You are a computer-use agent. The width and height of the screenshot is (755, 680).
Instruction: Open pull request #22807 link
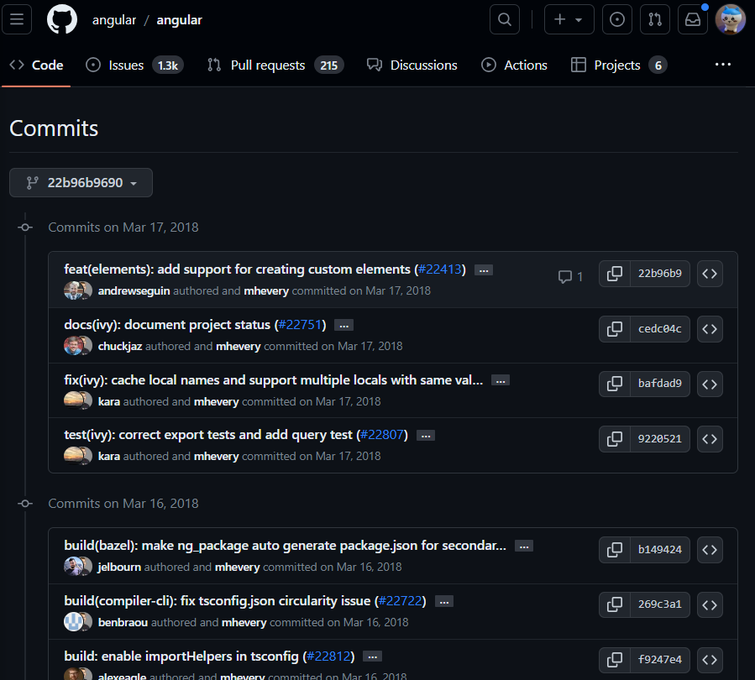[x=382, y=435]
